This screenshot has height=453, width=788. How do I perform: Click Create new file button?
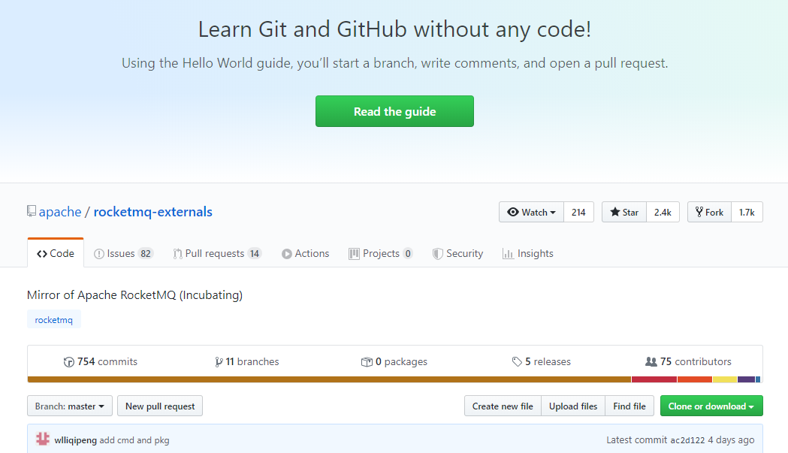click(x=503, y=406)
